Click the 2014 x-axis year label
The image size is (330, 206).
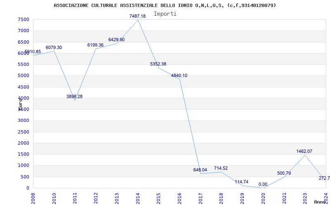pos(138,198)
